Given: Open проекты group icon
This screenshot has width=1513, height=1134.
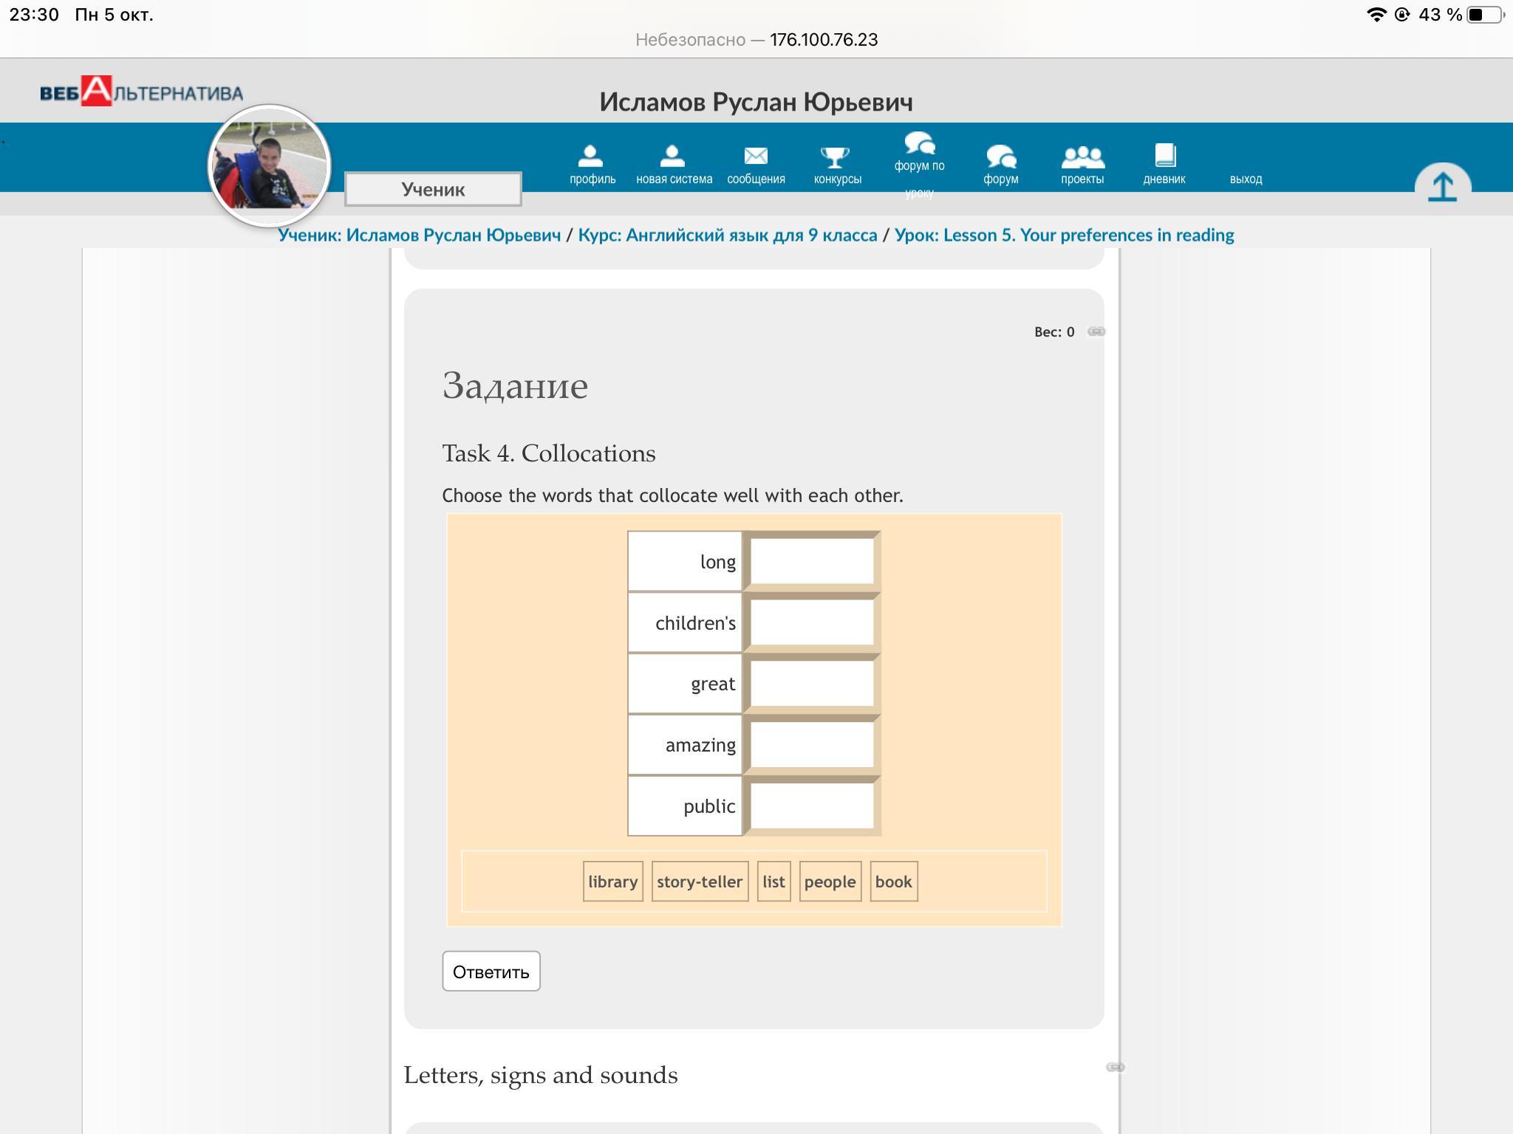Looking at the screenshot, I should pos(1082,157).
